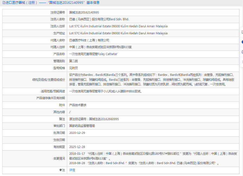Viewport: 243px width, 176px height.
Task: Select the 注册证编号 value 国械注进20162140995
Action: tap(84, 12)
